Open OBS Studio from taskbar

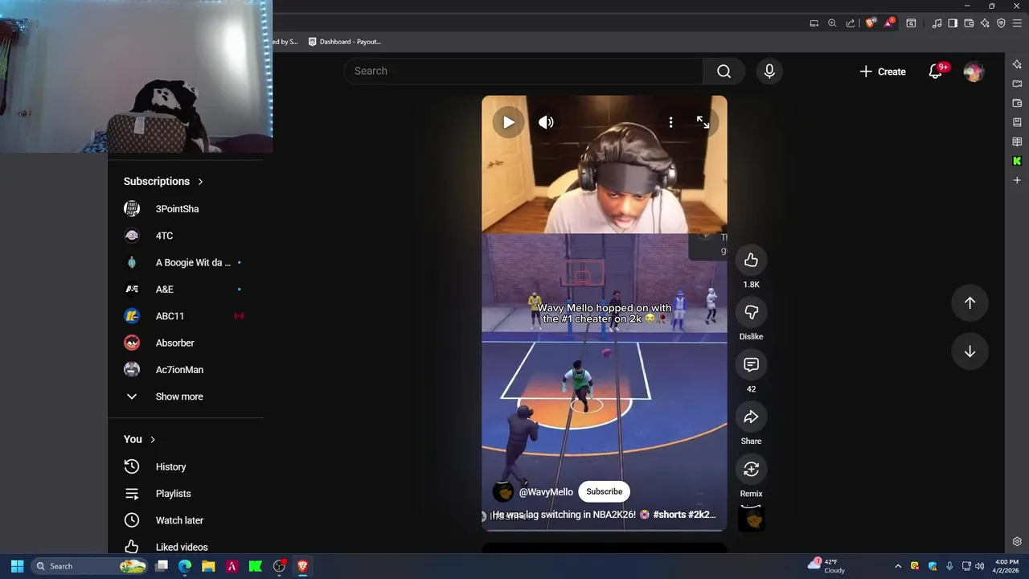coord(279,566)
